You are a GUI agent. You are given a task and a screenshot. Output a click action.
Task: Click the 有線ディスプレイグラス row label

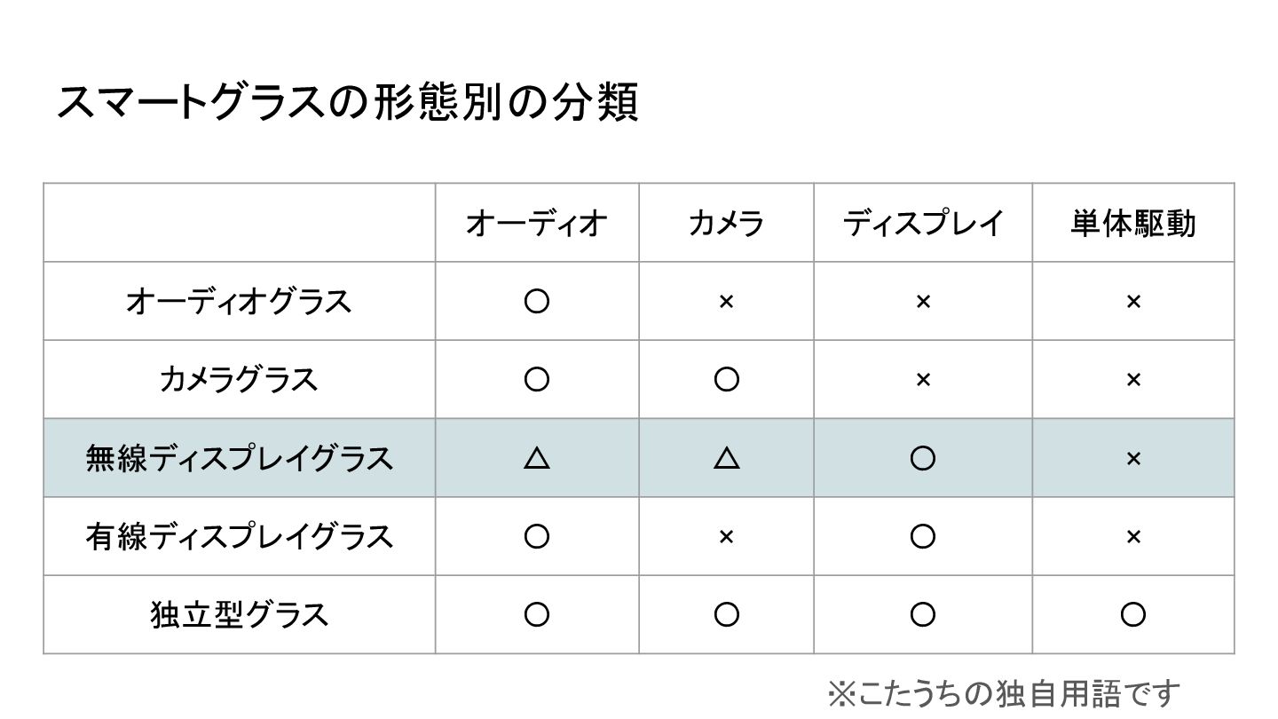tap(239, 536)
